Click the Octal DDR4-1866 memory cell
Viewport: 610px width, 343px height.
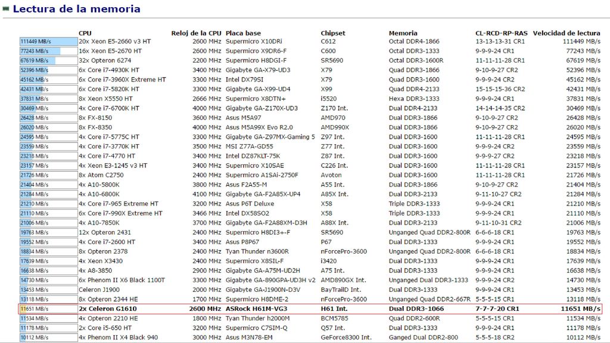pyautogui.click(x=414, y=41)
